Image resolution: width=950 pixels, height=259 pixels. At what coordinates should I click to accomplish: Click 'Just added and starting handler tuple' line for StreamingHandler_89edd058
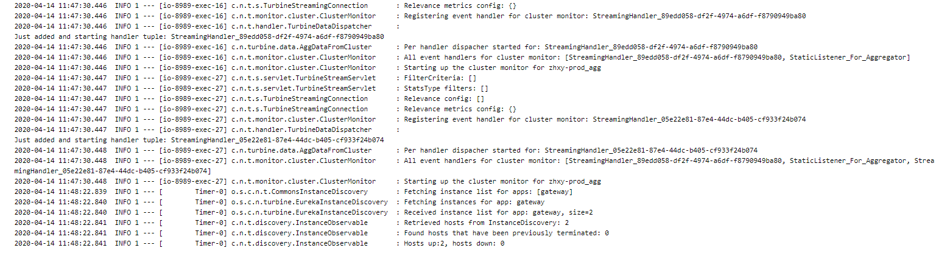[199, 36]
